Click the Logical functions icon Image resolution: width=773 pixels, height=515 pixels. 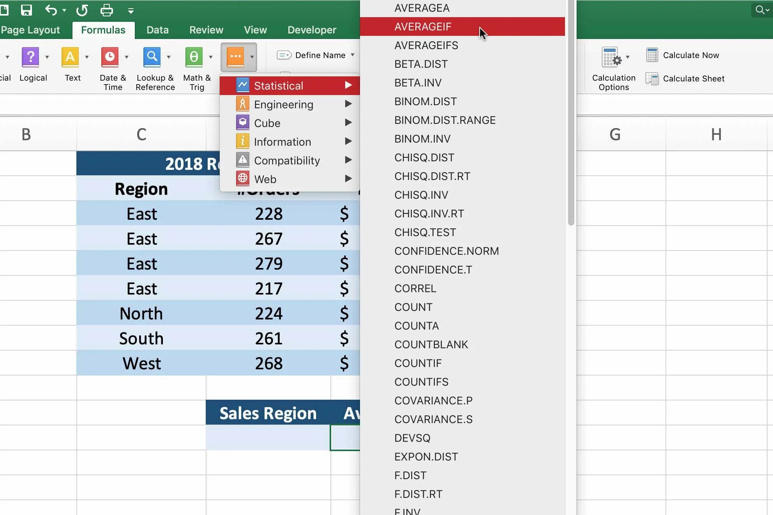tap(30, 57)
